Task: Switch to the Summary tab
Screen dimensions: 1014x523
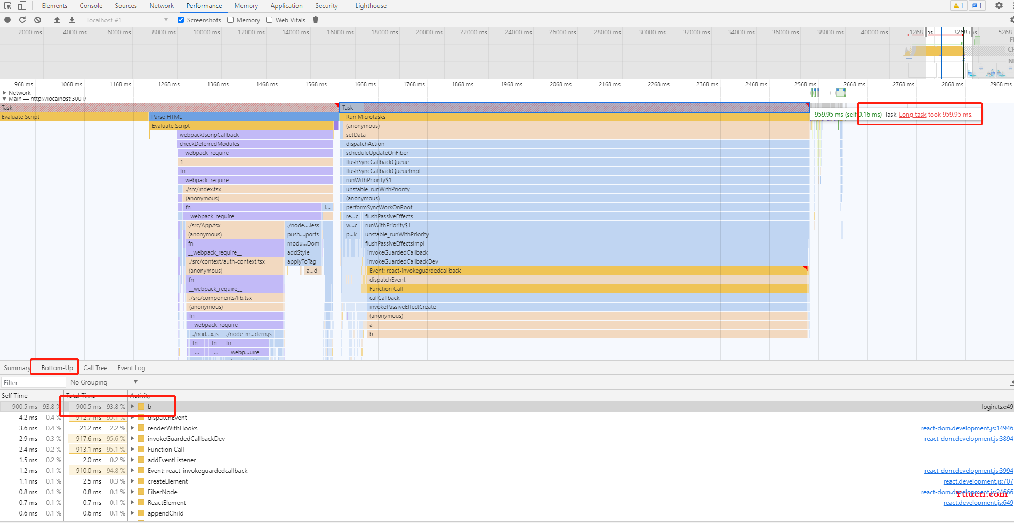Action: [x=17, y=368]
